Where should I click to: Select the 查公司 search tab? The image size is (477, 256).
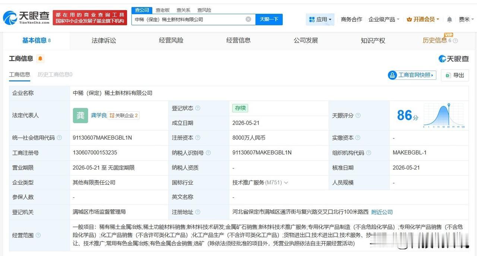[x=142, y=10]
